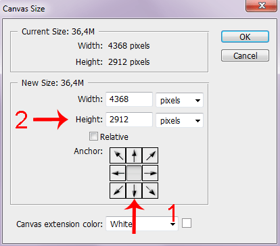Select the center anchor square
The height and width of the screenshot is (246, 280).
(x=134, y=173)
